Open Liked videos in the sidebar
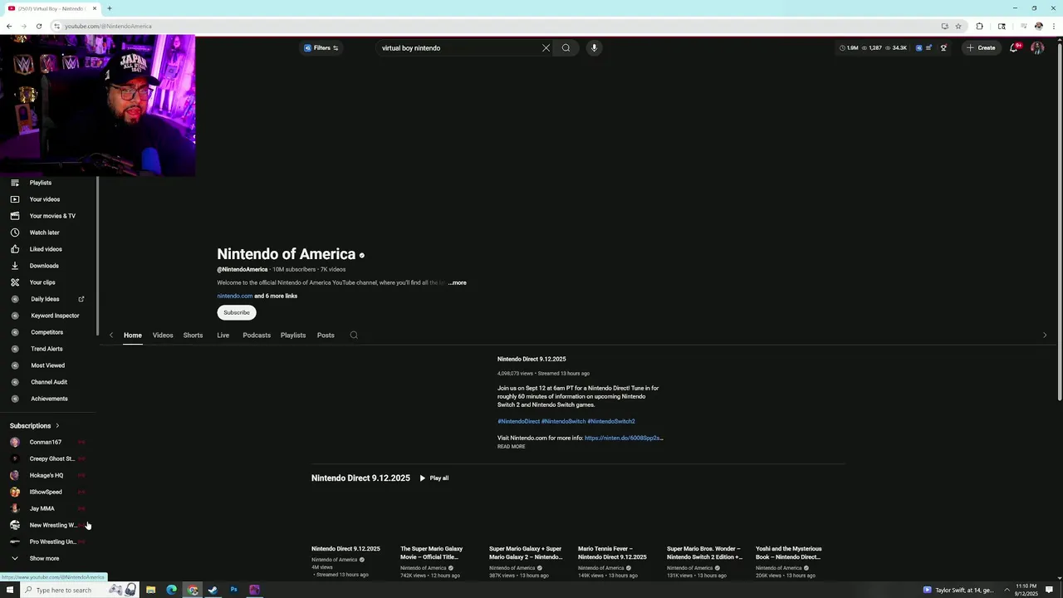The image size is (1063, 598). tap(46, 249)
